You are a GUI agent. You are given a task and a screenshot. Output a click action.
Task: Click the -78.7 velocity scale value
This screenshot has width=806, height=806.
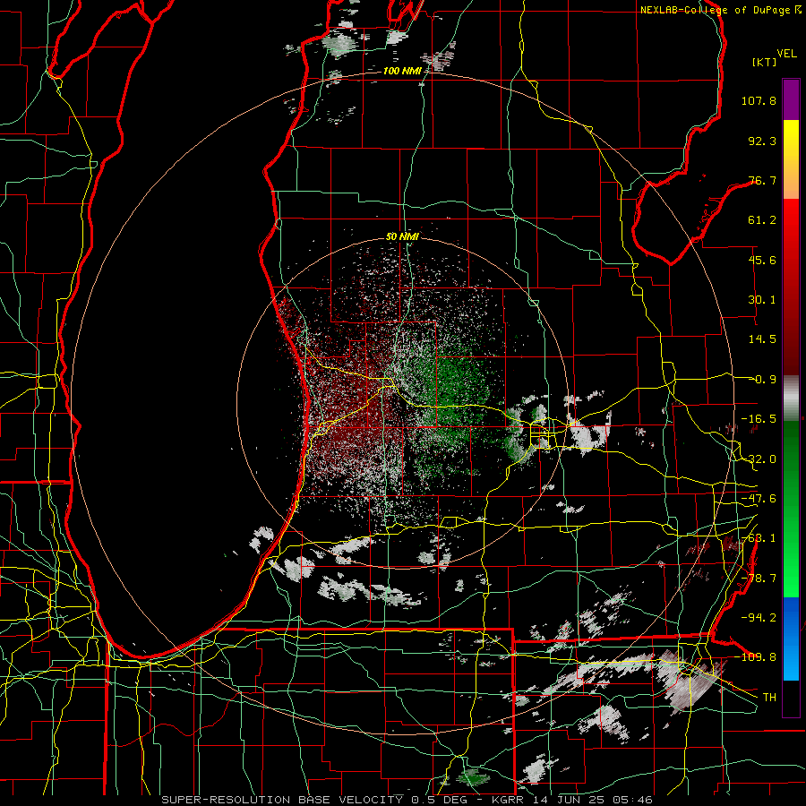coord(759,579)
